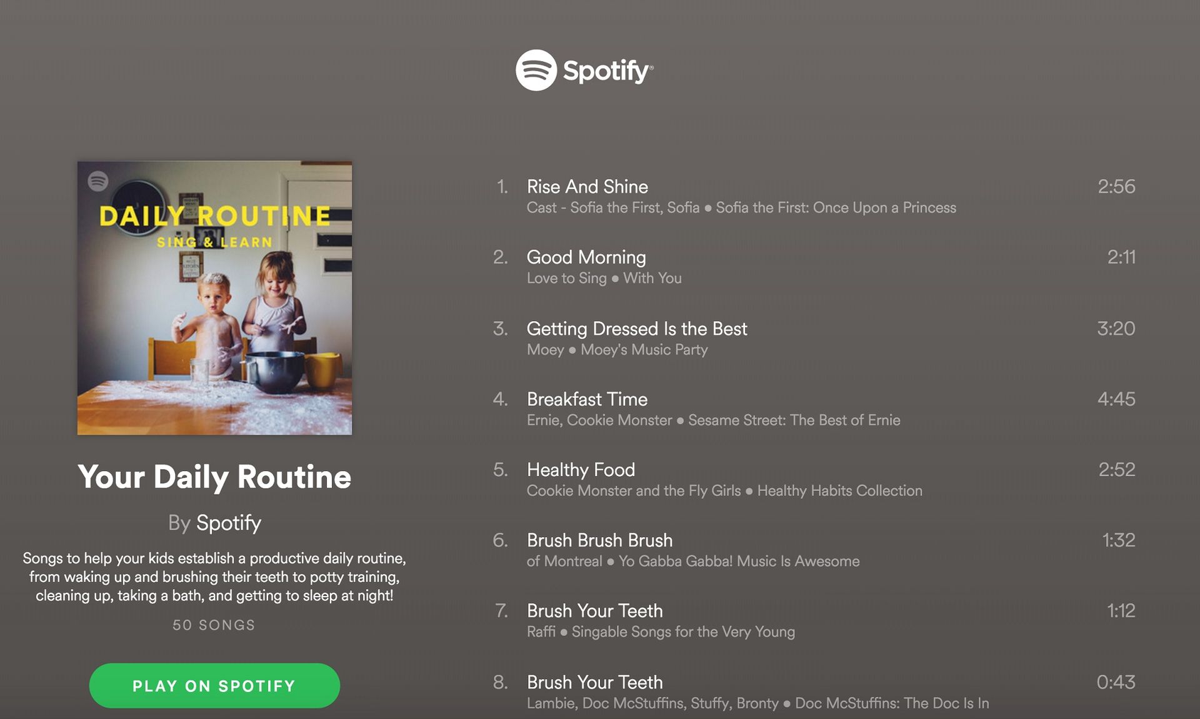Viewport: 1200px width, 719px height.
Task: Play the track 'Healthy Food'
Action: click(581, 470)
